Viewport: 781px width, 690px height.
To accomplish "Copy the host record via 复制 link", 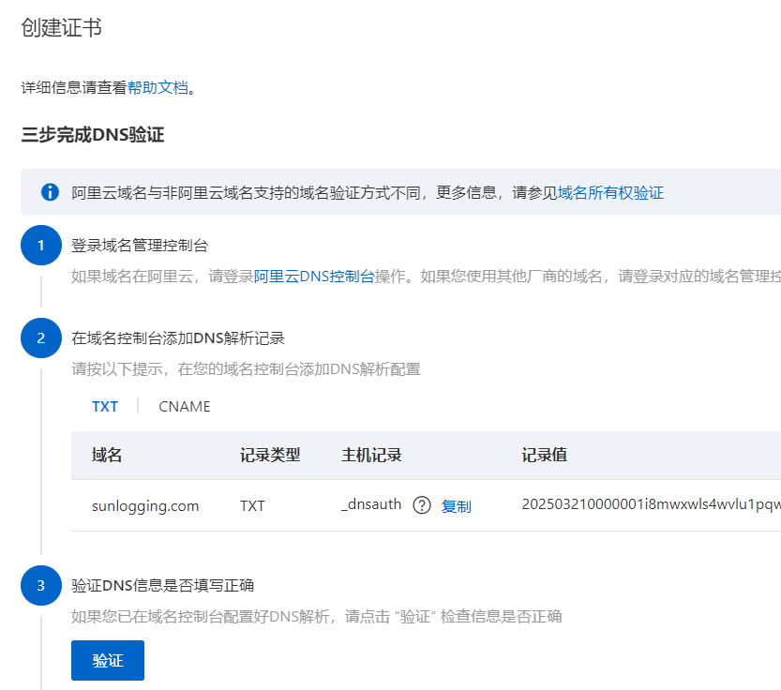I will point(456,506).
